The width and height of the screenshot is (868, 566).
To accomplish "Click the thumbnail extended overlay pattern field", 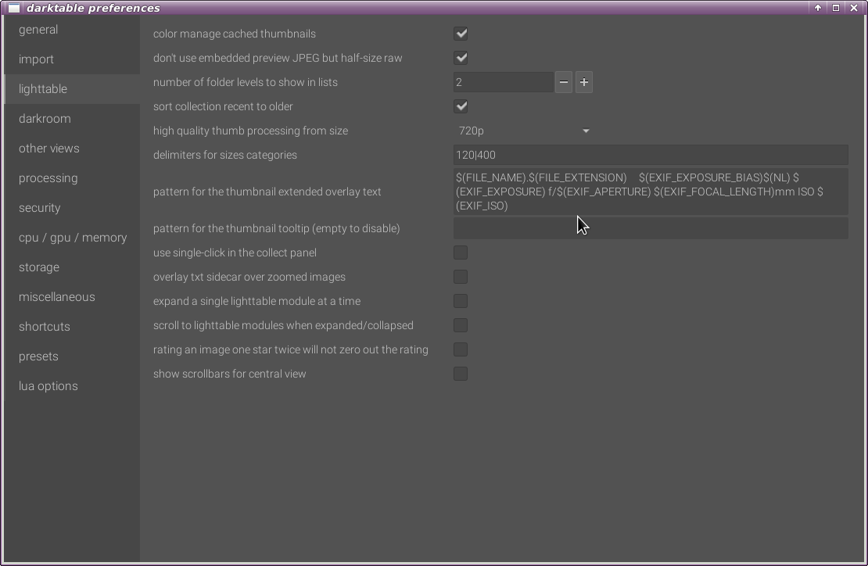I will [651, 192].
